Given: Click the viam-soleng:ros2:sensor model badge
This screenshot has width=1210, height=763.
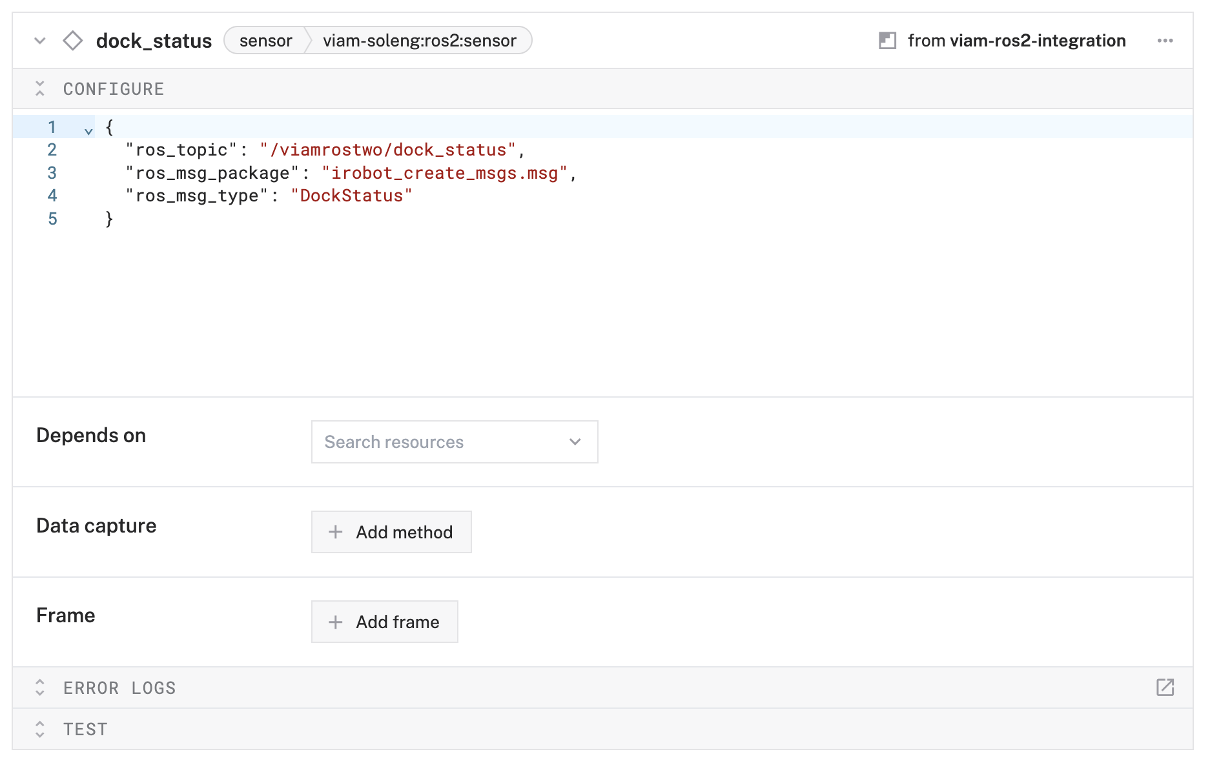Looking at the screenshot, I should [420, 41].
